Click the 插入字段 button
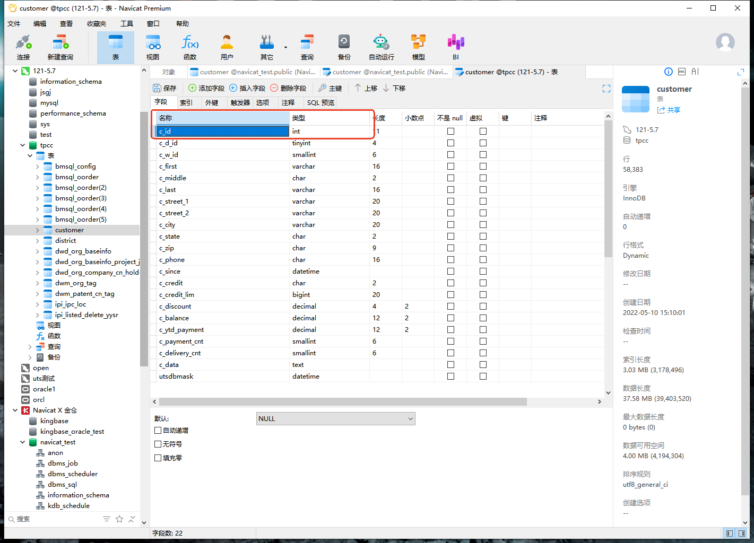 coord(247,88)
